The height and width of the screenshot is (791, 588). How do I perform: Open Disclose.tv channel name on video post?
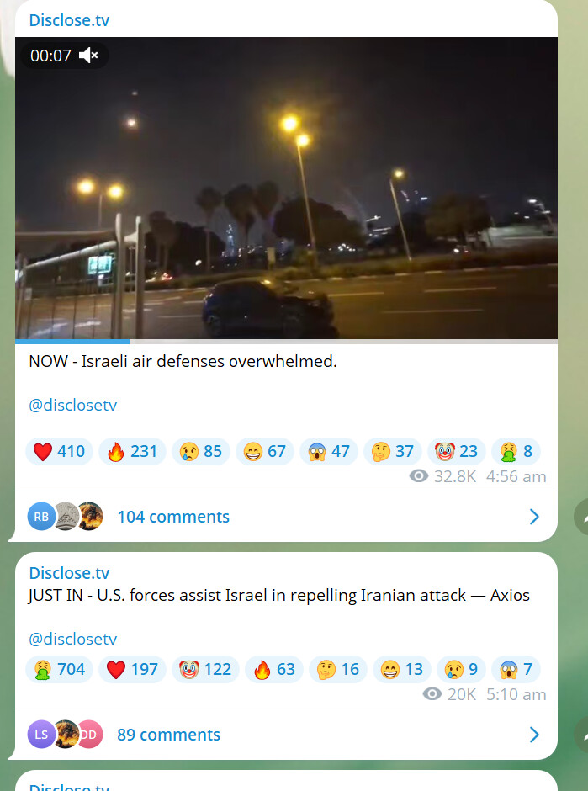[x=69, y=20]
